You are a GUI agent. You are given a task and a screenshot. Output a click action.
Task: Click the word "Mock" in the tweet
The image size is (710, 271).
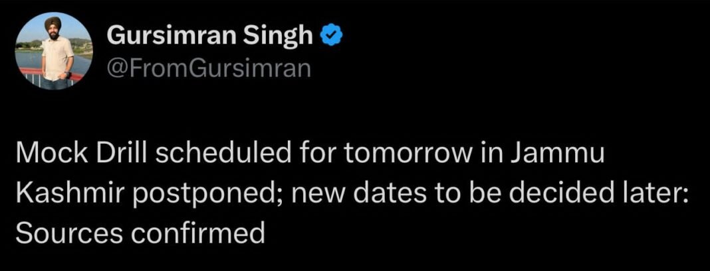pos(49,155)
